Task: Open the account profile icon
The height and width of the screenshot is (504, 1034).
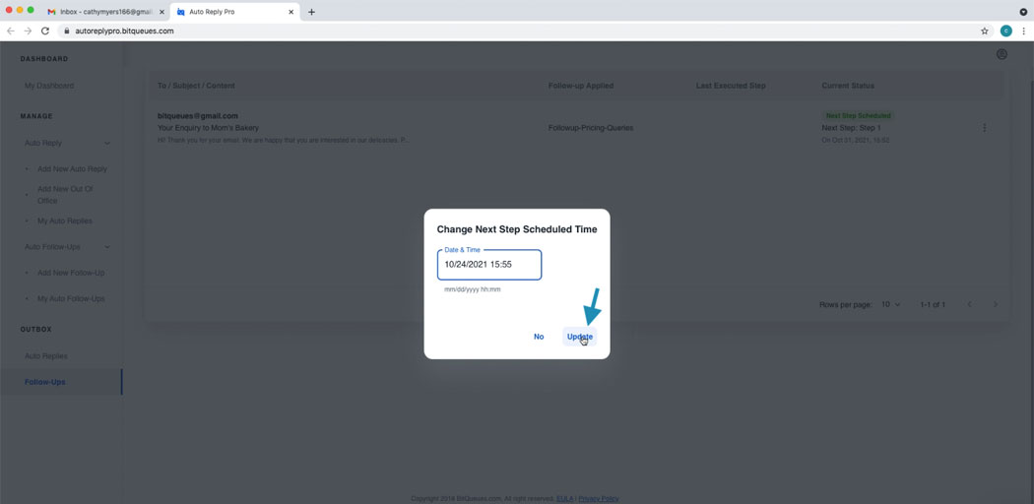Action: point(1002,55)
